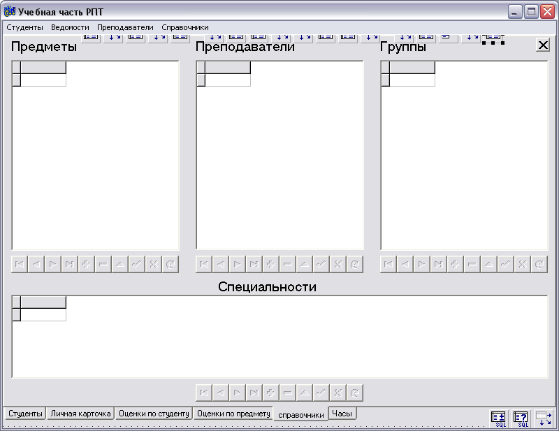Click Edit triangle in Группы navigator
Screen dimensions: 559x431
(489, 265)
